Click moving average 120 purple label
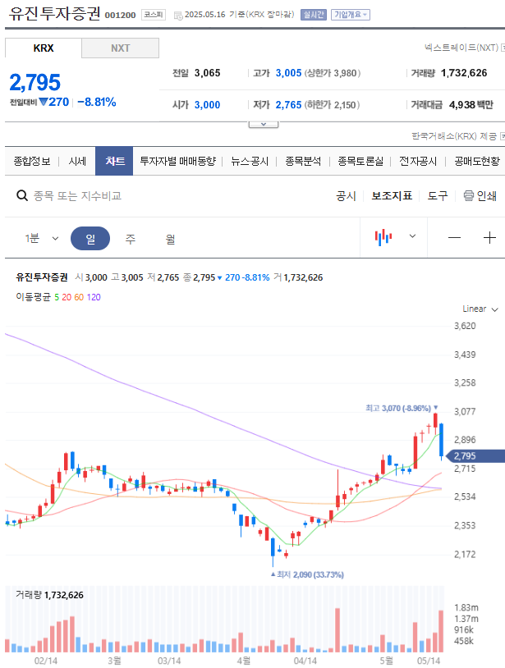 pos(94,297)
